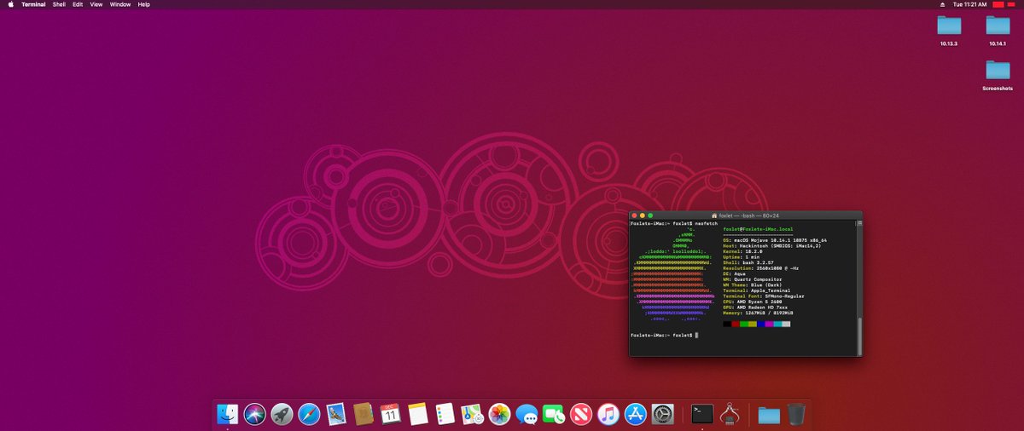
Task: Open Finder from the Dock
Action: click(228, 414)
